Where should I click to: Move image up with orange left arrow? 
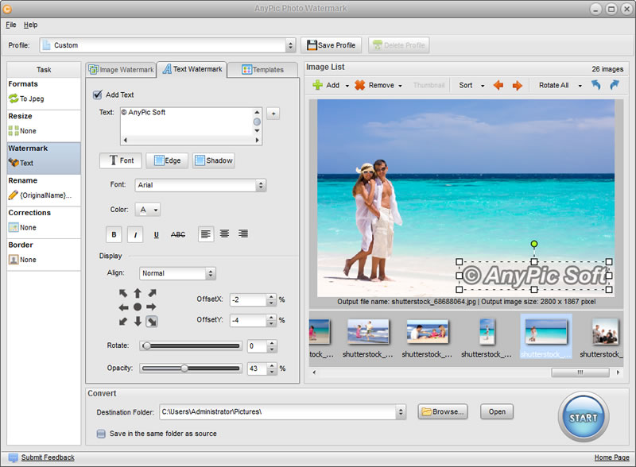[498, 85]
